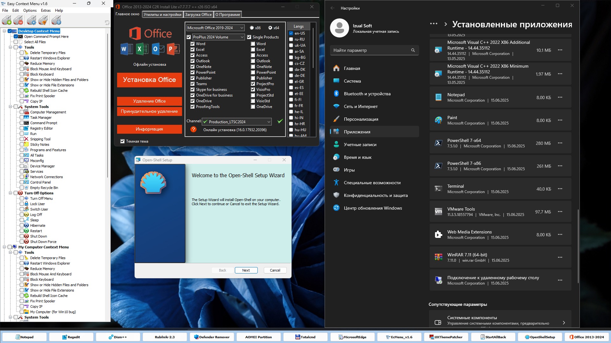Click the Информация button
This screenshot has height=343, width=611.
click(150, 129)
